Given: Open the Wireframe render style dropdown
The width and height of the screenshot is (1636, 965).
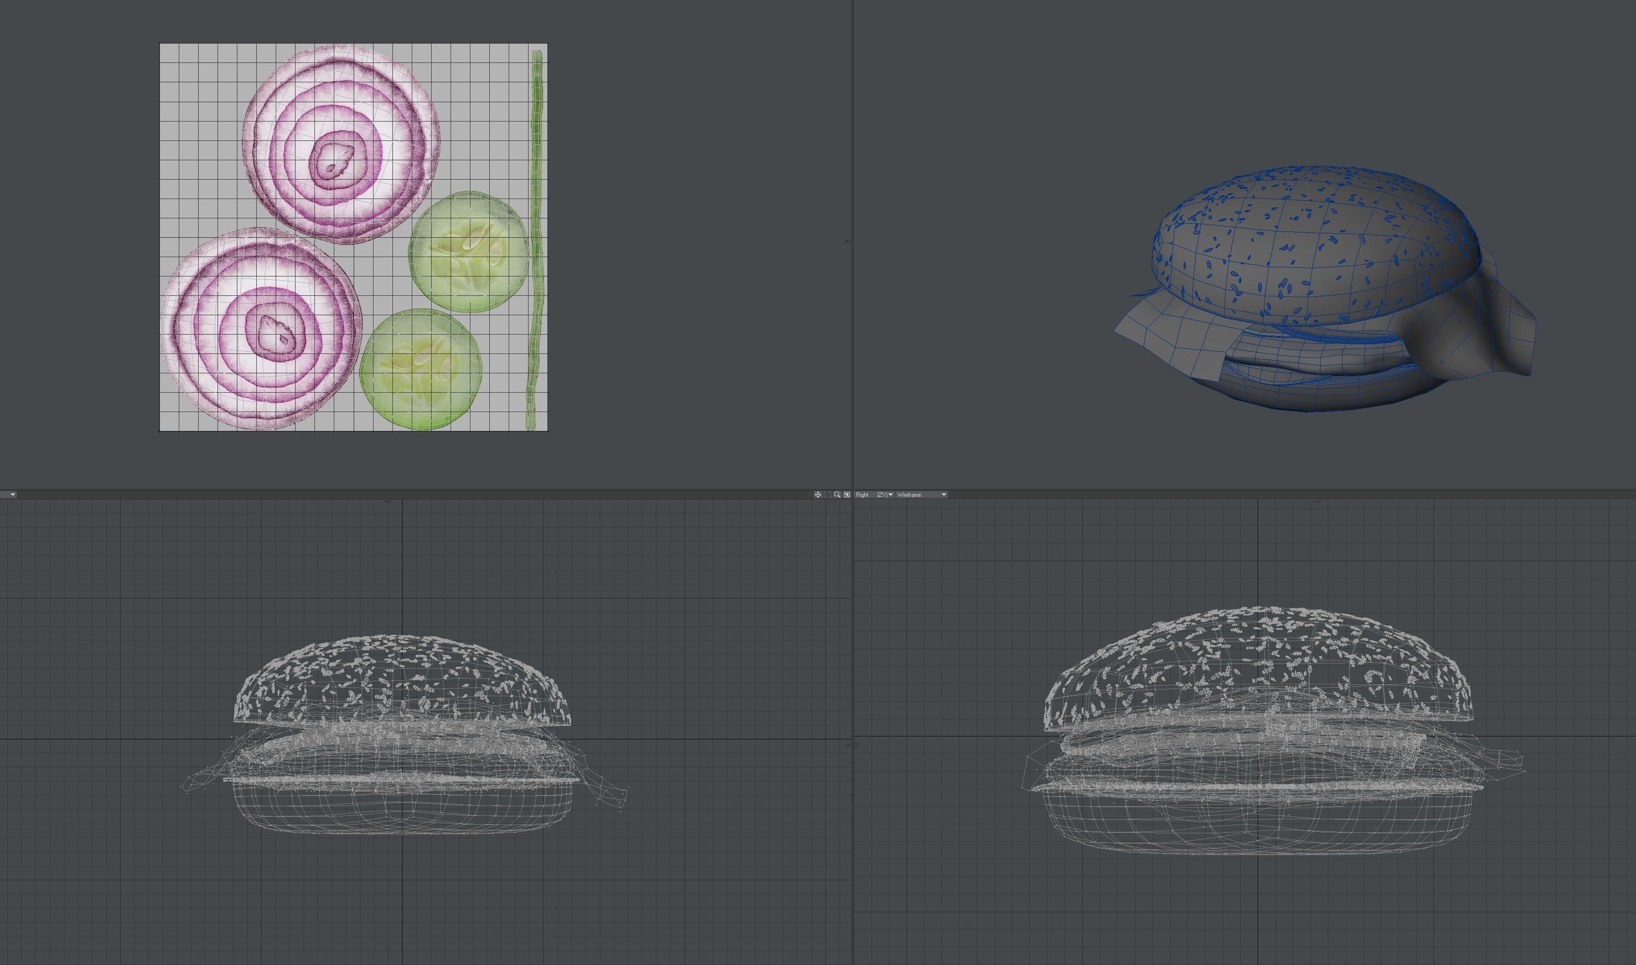Looking at the screenshot, I should coord(922,495).
